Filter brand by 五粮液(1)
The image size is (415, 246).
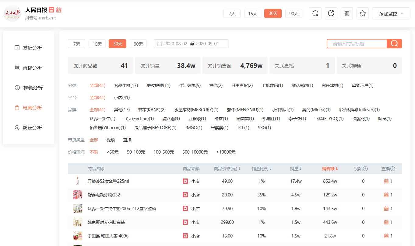tap(197, 119)
